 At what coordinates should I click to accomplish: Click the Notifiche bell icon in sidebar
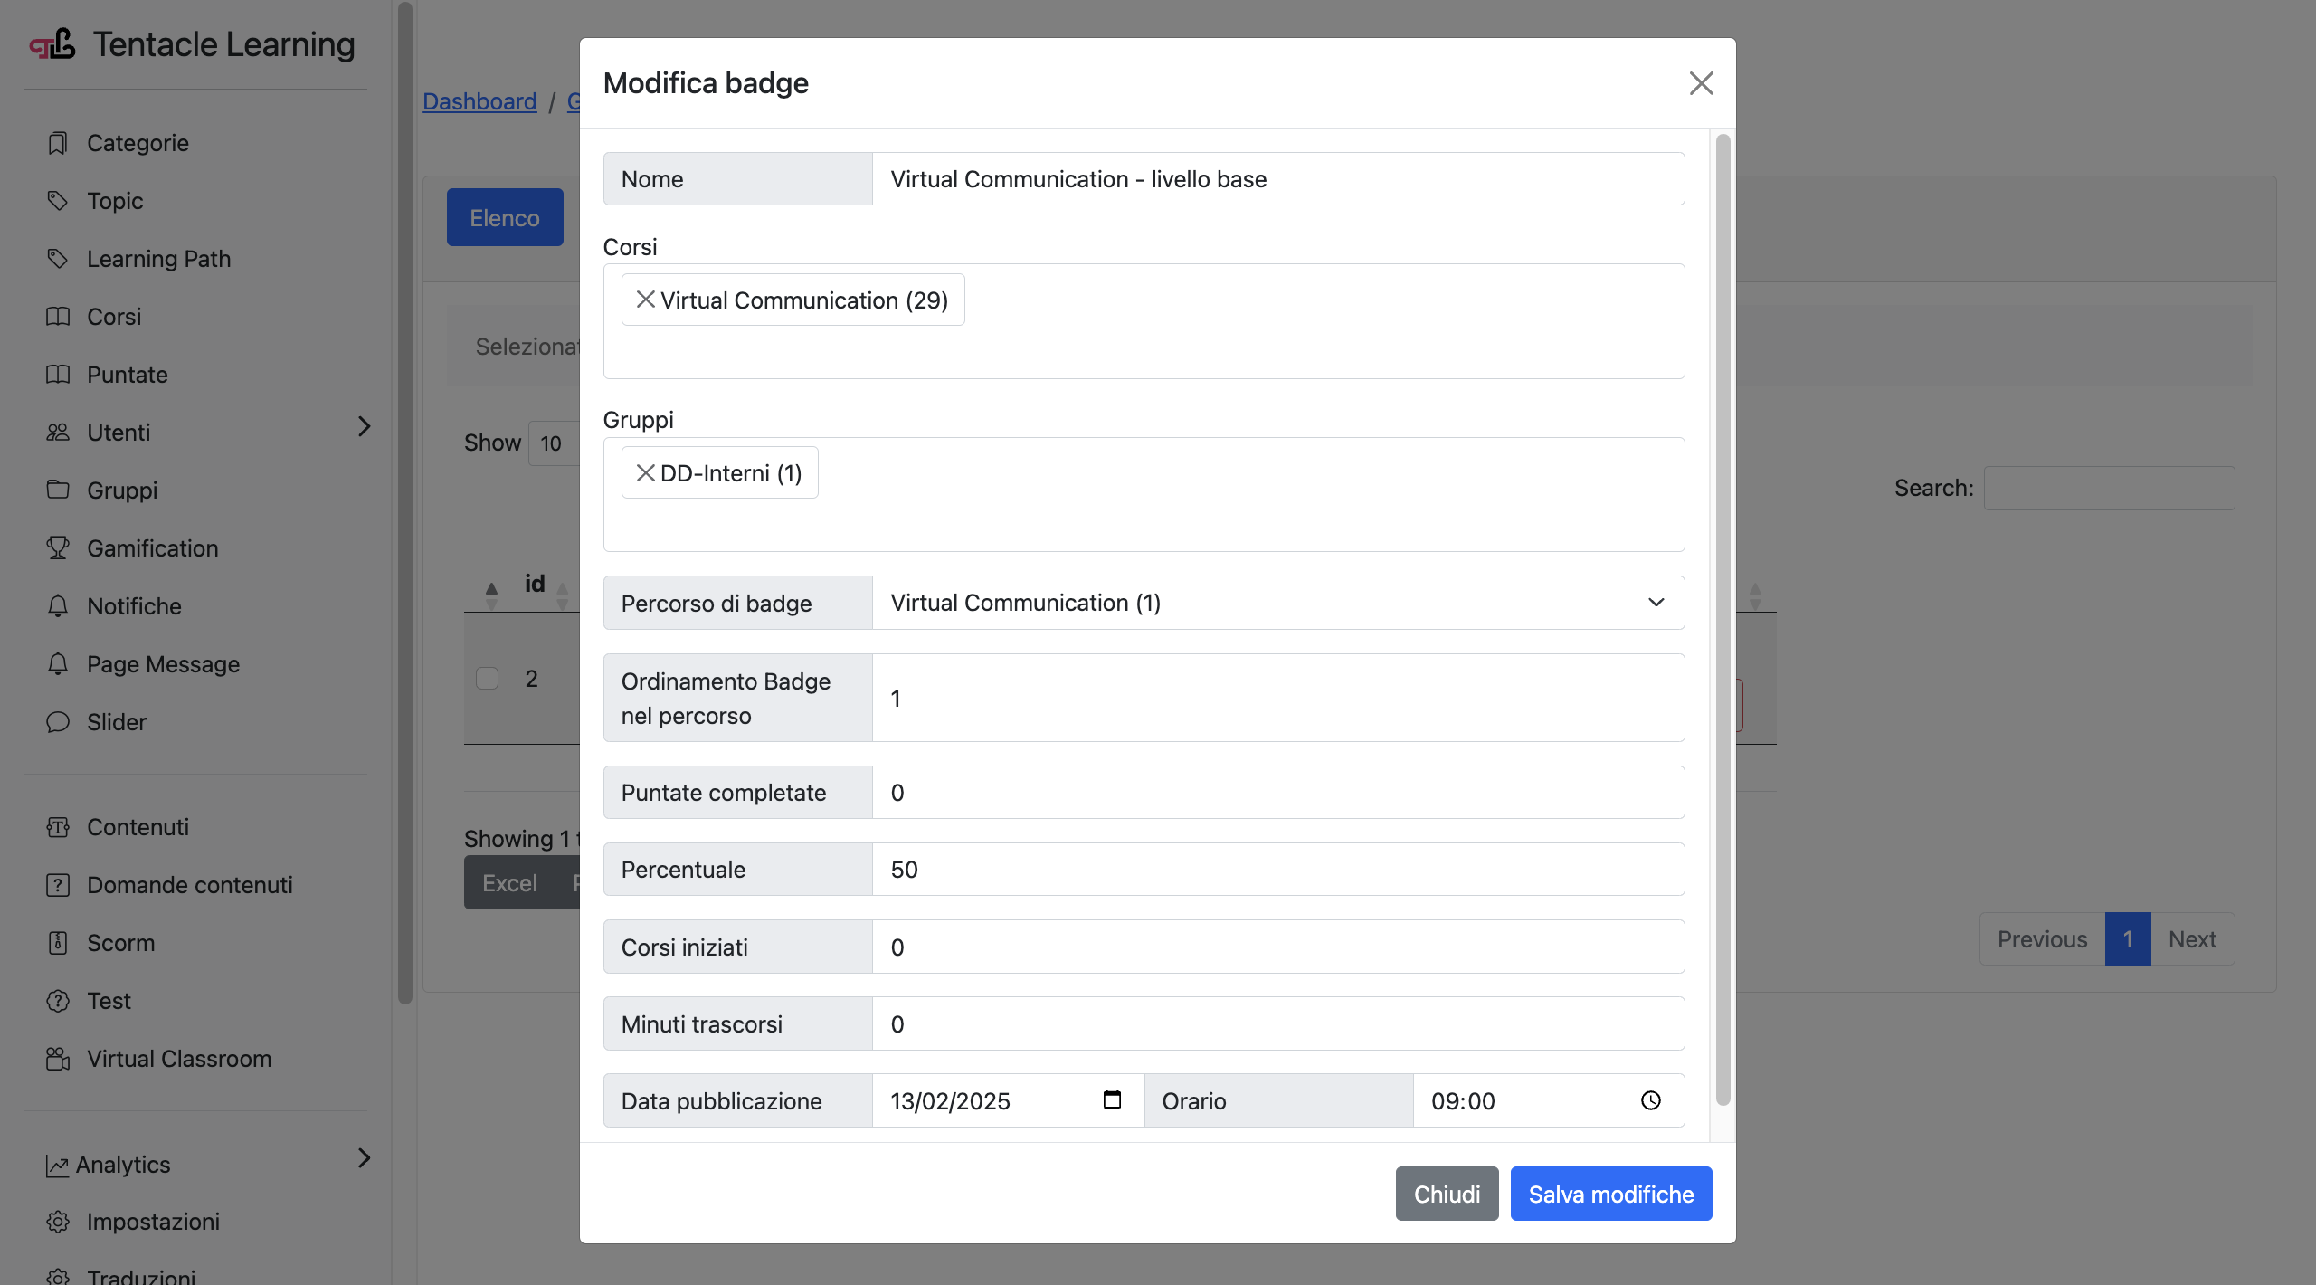click(58, 605)
